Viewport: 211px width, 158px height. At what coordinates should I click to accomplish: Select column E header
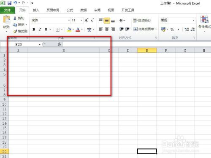147,51
